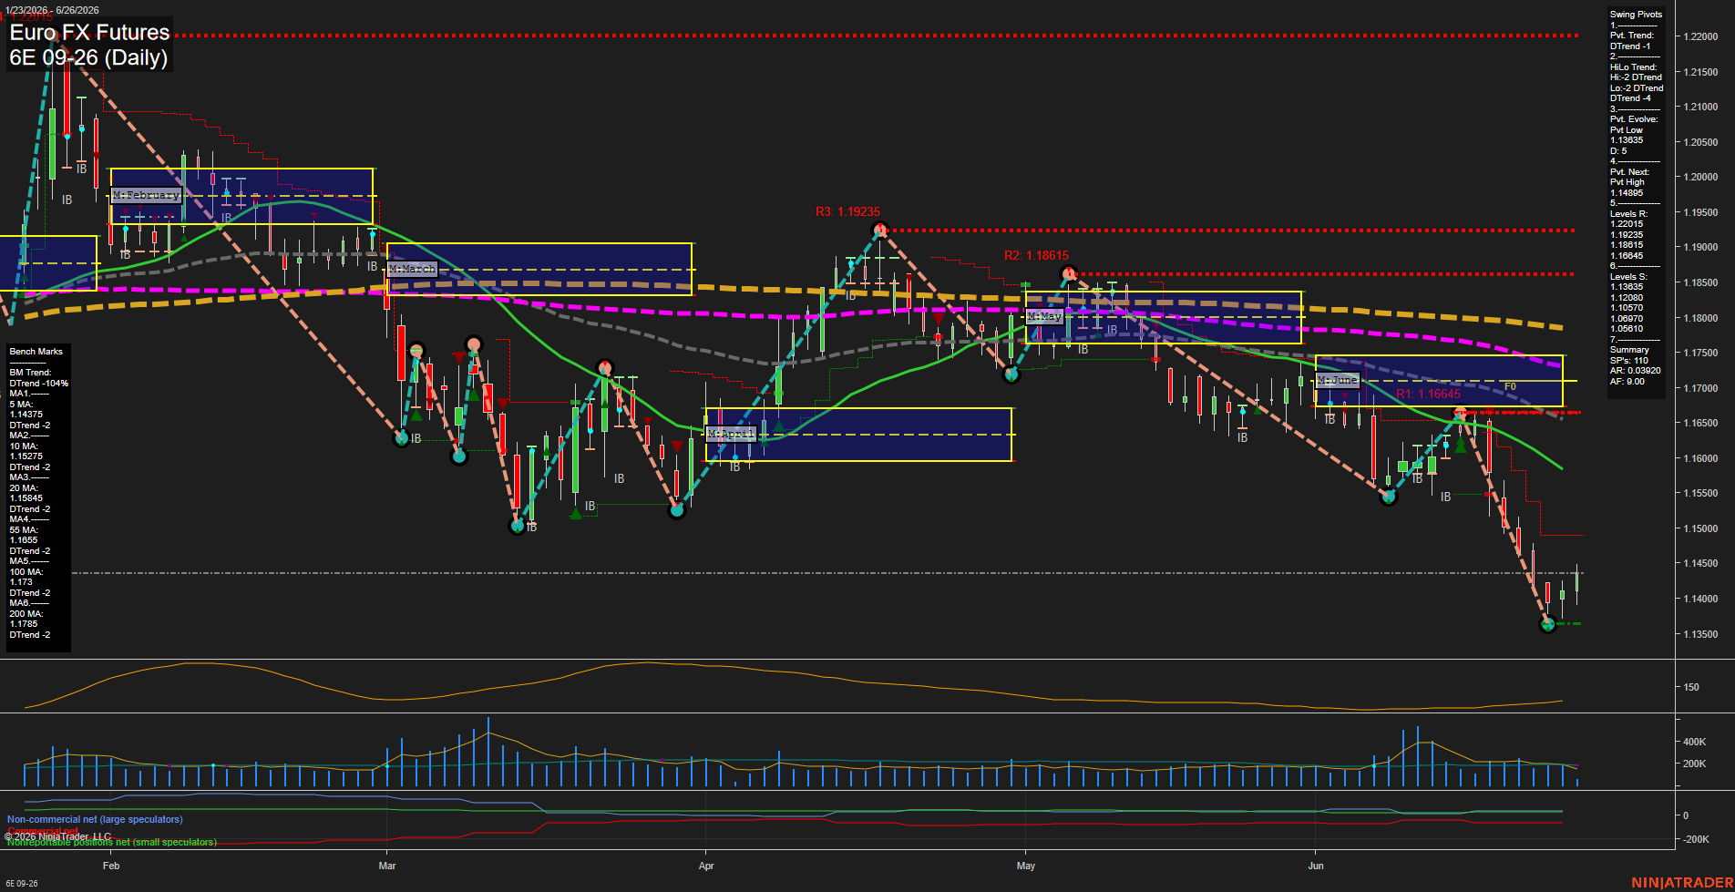Click the F0 label inside the June box
Image resolution: width=1735 pixels, height=892 pixels.
(1510, 386)
